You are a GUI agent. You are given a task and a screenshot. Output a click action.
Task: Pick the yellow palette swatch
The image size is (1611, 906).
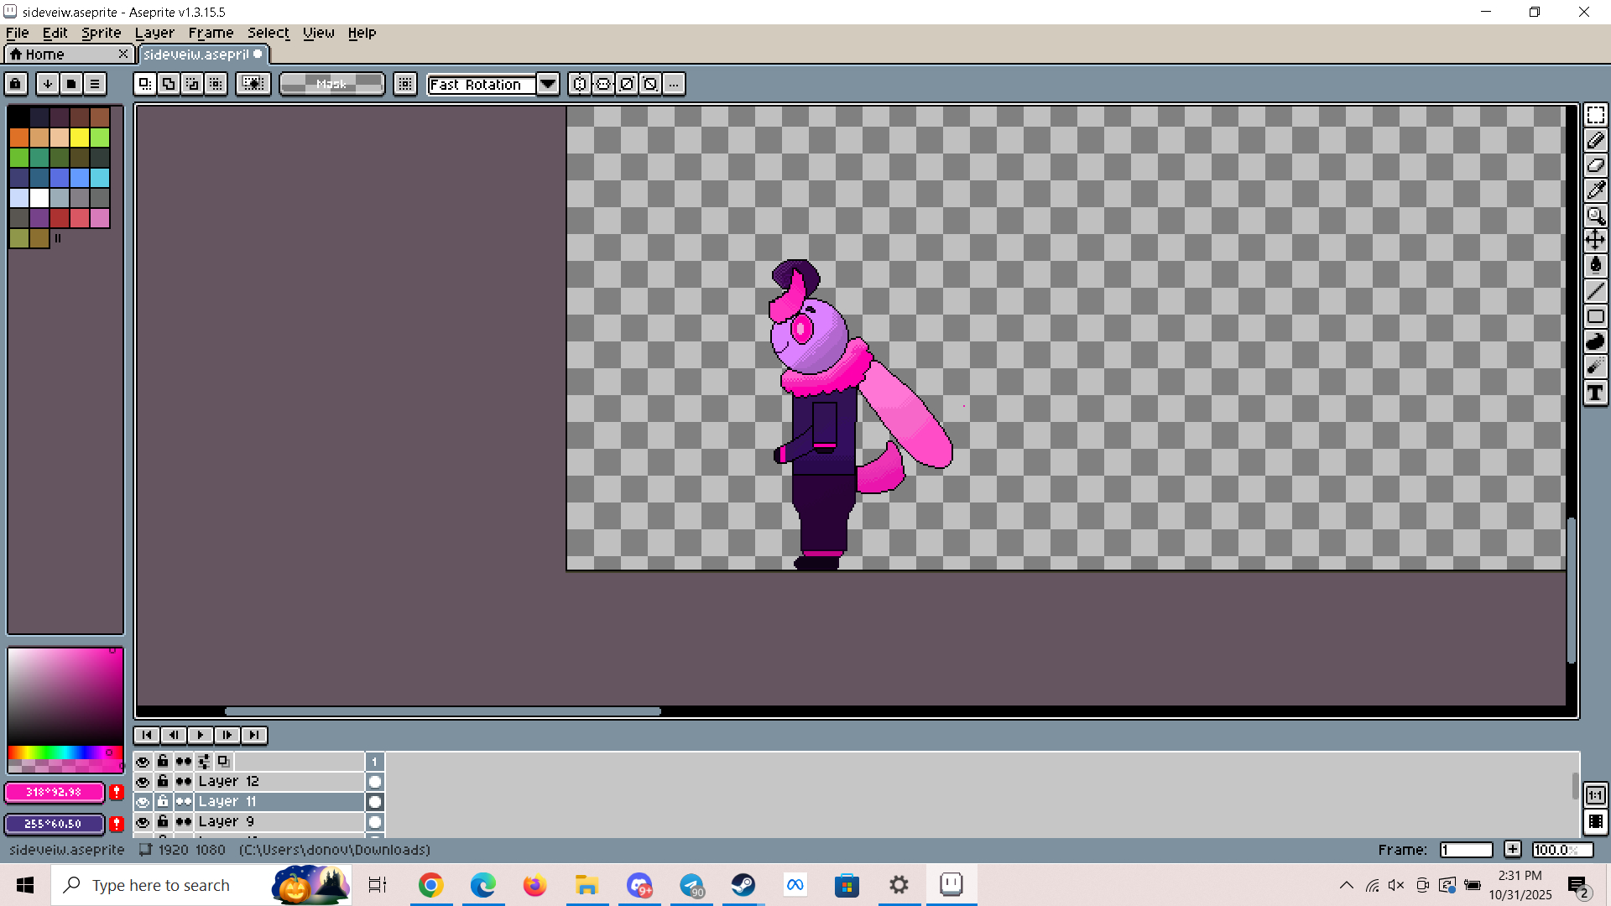(x=80, y=137)
